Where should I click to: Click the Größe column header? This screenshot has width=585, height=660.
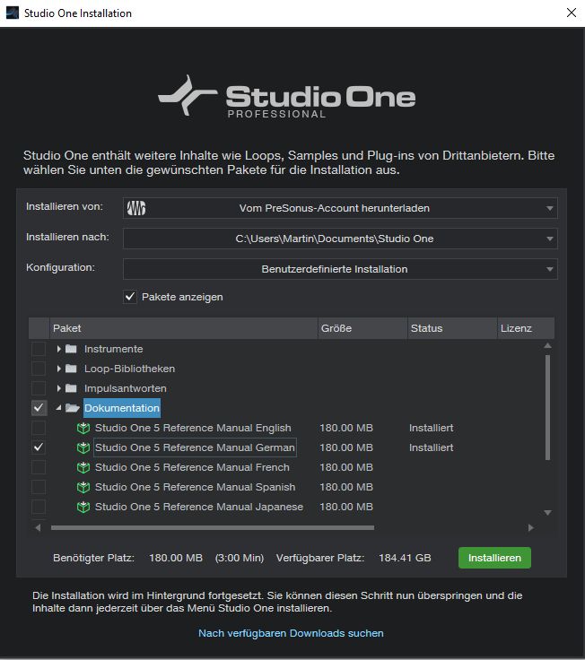pos(362,328)
